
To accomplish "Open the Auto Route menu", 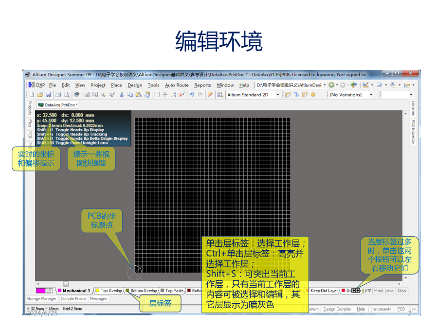I will tap(177, 85).
